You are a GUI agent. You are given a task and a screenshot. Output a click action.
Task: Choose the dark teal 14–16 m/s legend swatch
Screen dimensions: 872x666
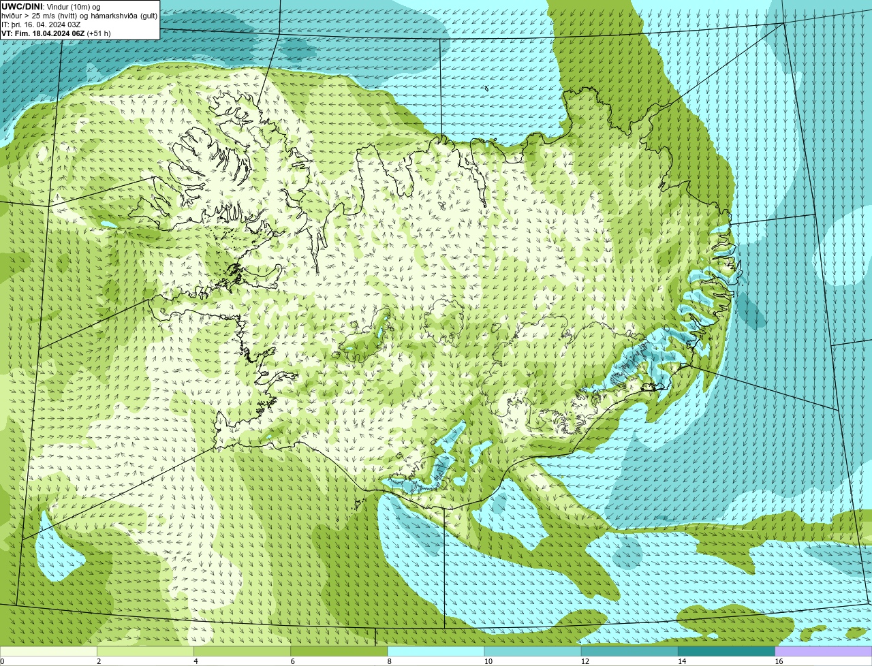(x=726, y=652)
